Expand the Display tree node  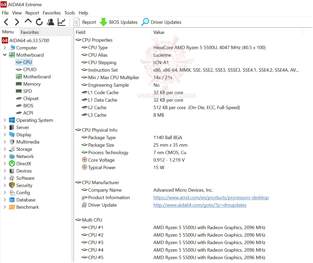(x=5, y=134)
